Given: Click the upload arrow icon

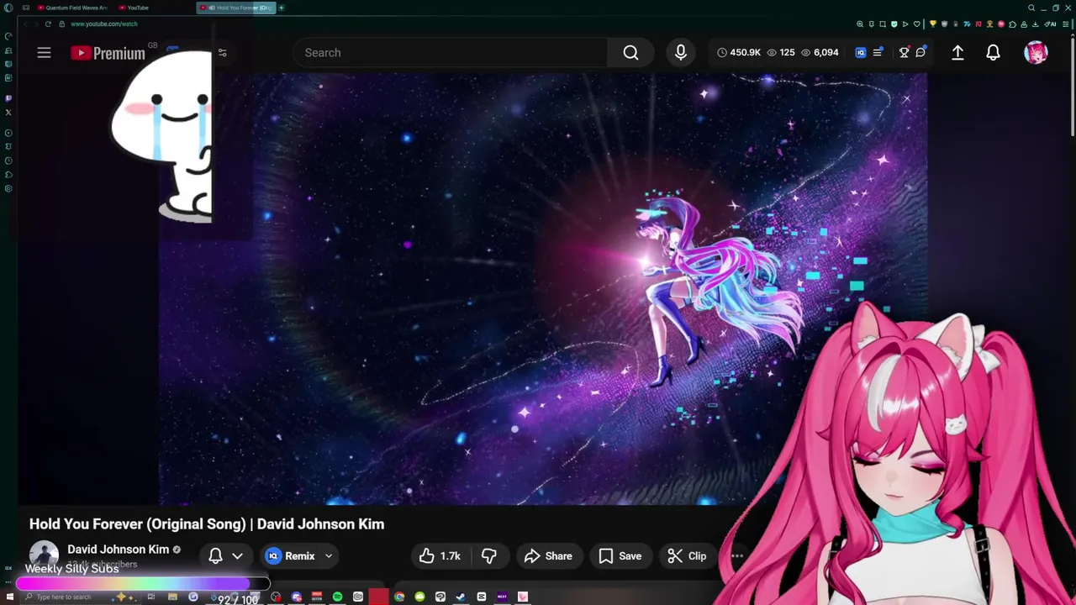Looking at the screenshot, I should pyautogui.click(x=957, y=52).
